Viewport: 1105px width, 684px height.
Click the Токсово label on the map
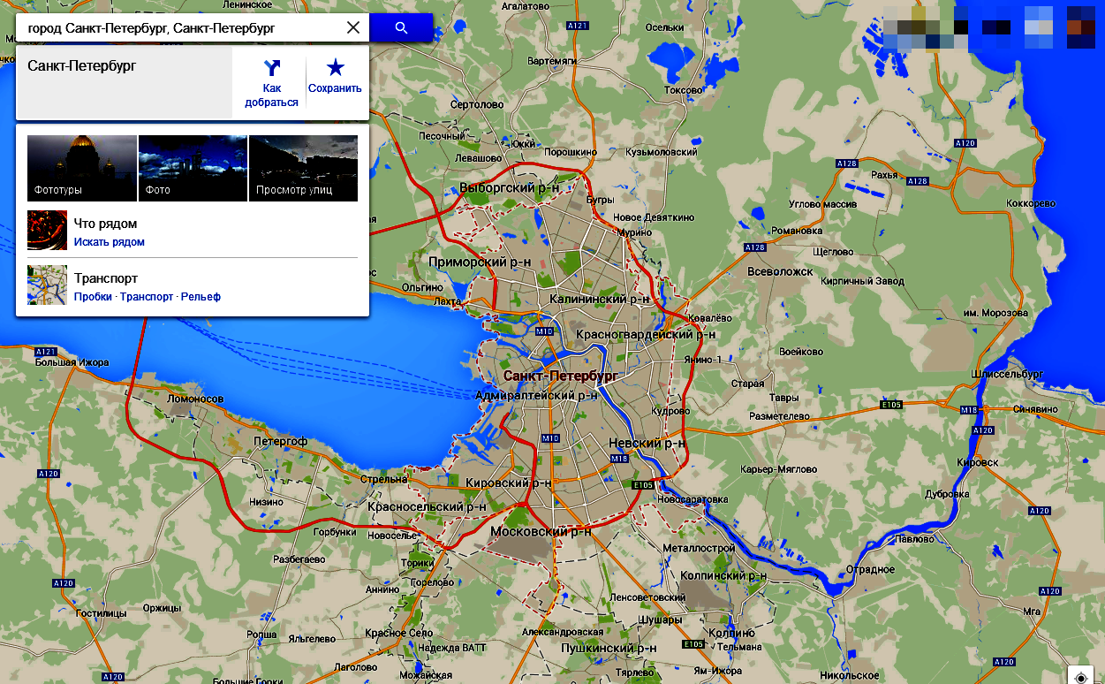pos(683,90)
